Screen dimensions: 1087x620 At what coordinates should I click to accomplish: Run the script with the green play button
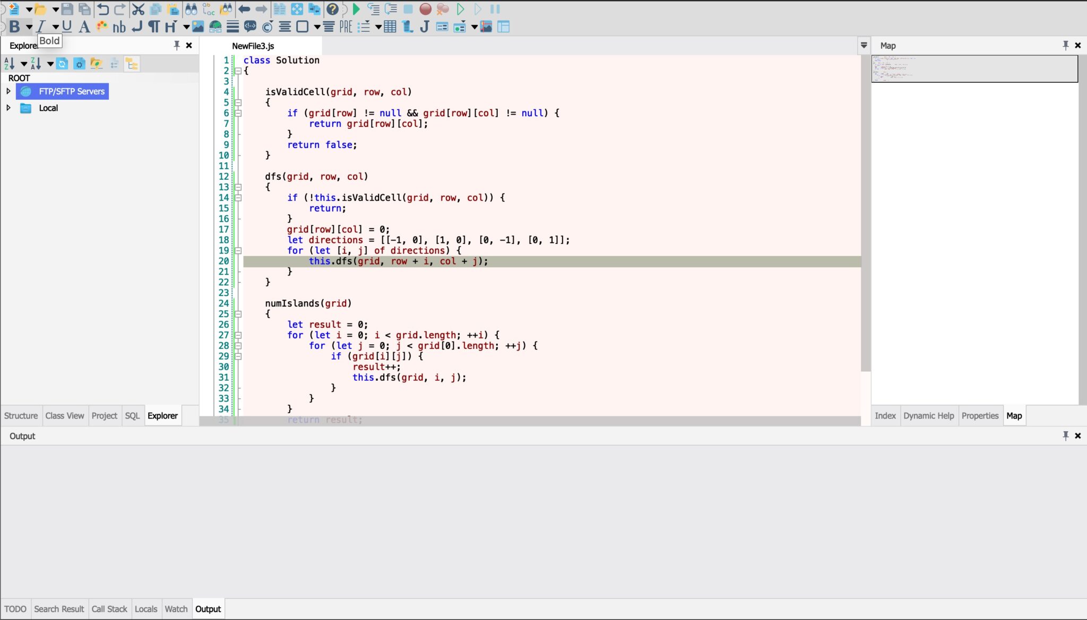[x=356, y=9]
